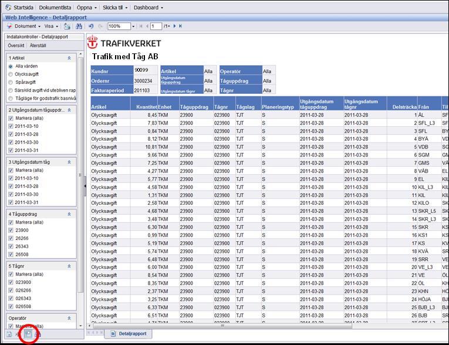Screen dimensions: 449x345
Task: Click the left panel vertical scrollbar
Action: pyautogui.click(x=81, y=175)
